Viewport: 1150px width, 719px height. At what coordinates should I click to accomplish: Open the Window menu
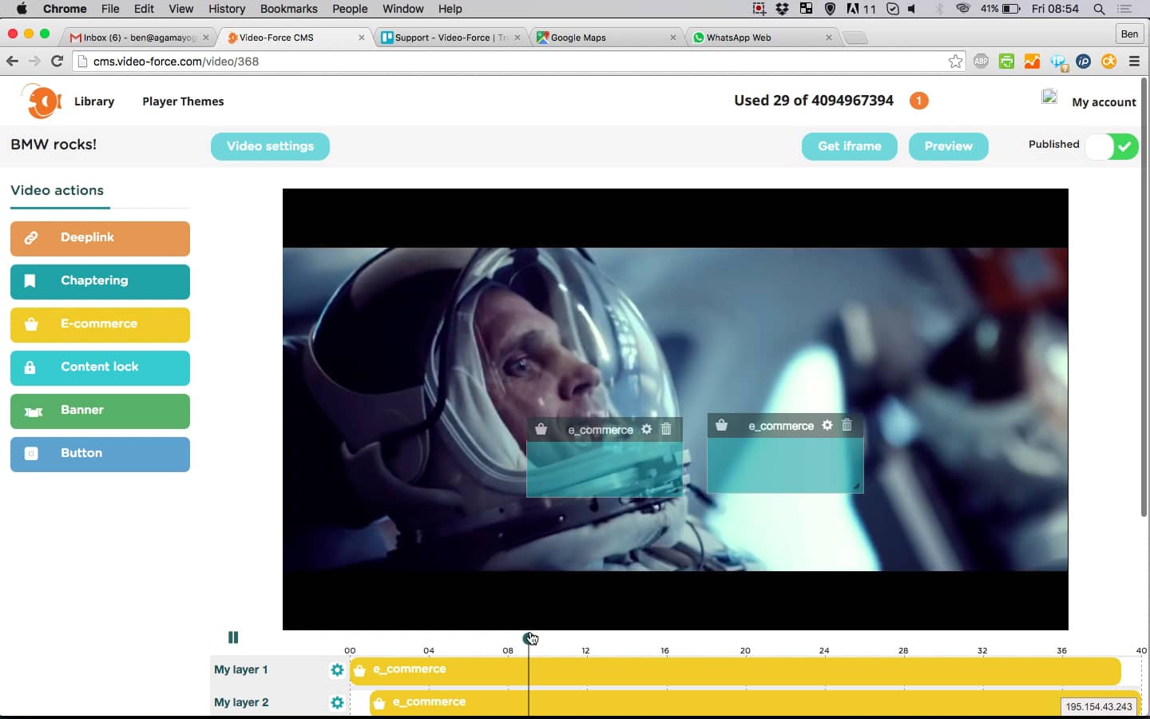[x=402, y=9]
